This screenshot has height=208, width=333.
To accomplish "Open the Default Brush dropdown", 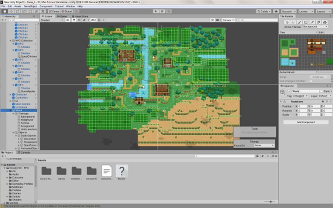I will 298,72.
